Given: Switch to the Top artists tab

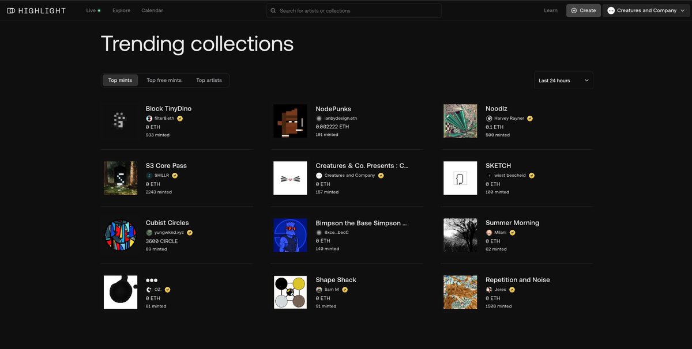Looking at the screenshot, I should pos(209,80).
